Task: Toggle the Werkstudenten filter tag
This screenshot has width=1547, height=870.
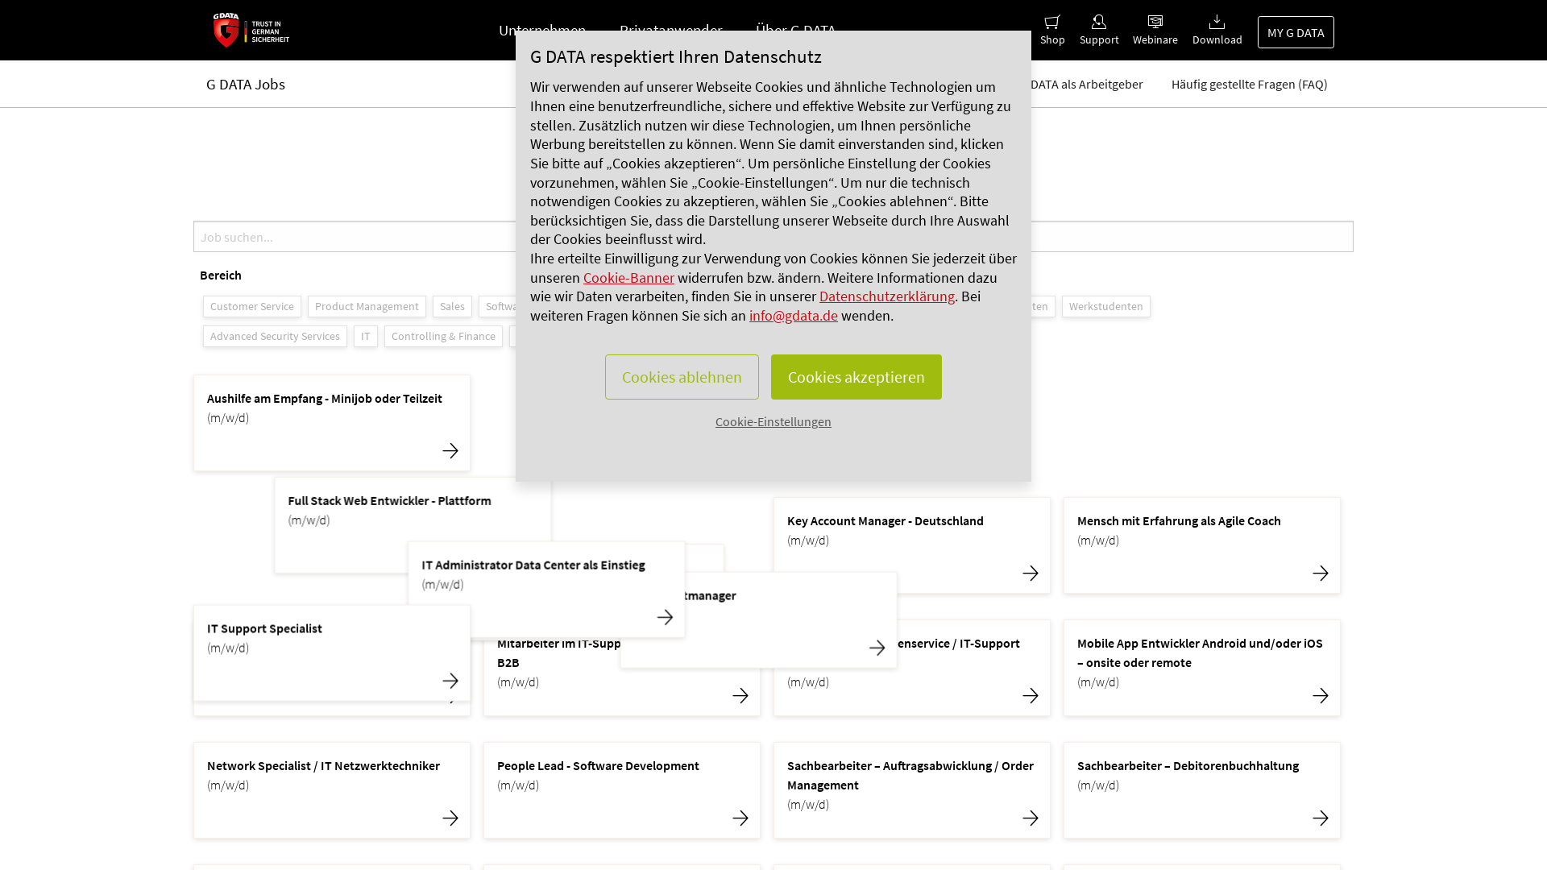Action: point(1105,307)
